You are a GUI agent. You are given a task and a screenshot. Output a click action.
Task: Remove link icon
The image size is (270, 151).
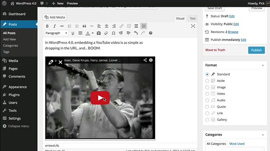[x=129, y=26]
